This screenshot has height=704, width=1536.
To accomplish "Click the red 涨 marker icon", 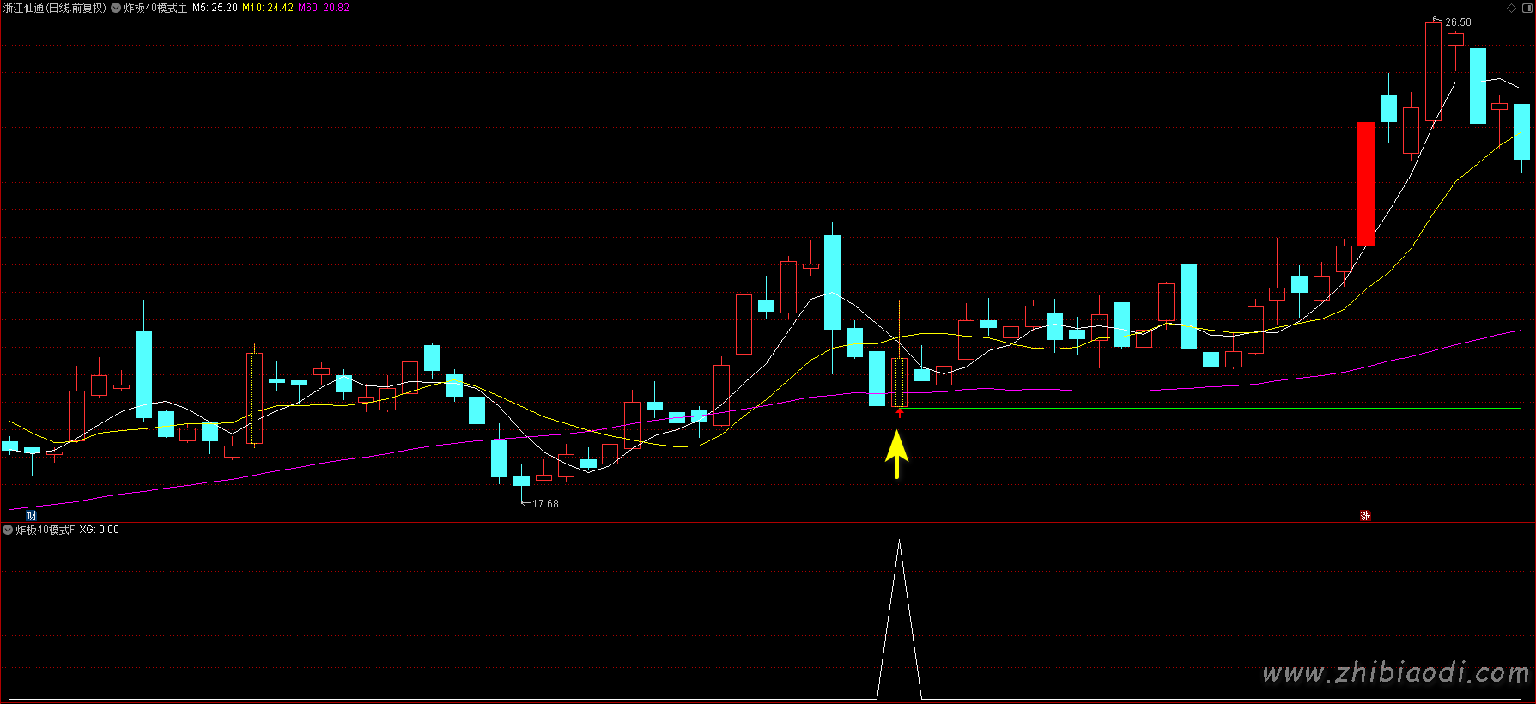I will (1365, 515).
